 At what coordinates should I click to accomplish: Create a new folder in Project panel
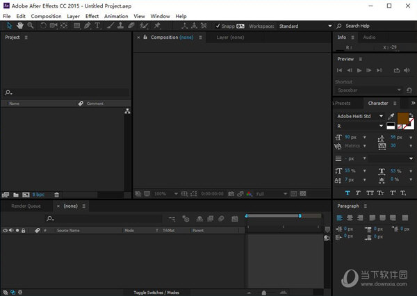point(16,195)
